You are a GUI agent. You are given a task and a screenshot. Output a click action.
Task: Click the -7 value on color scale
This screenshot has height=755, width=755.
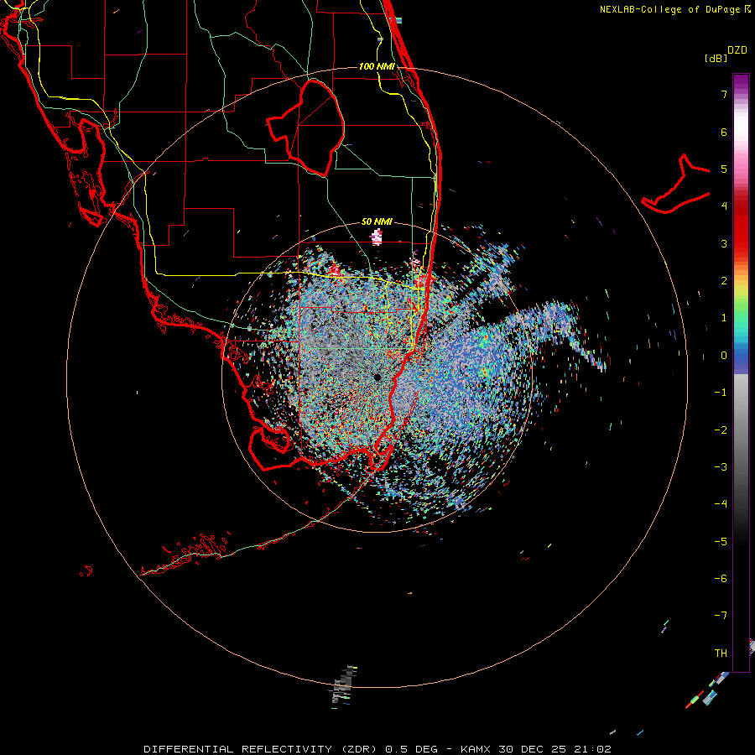tap(721, 616)
